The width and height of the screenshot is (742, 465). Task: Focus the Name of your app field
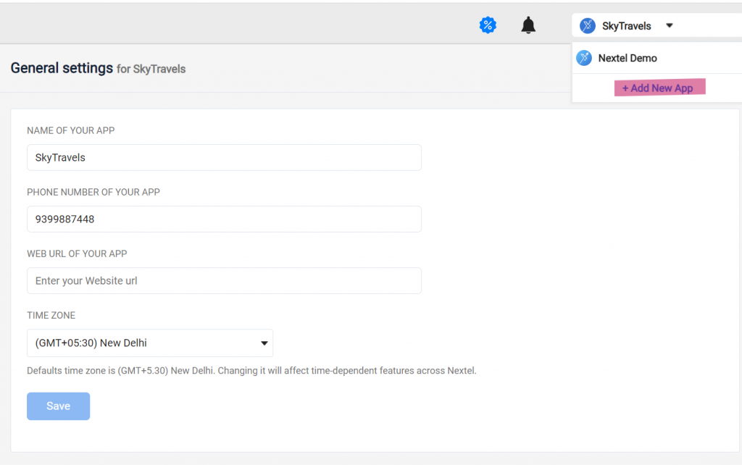224,157
